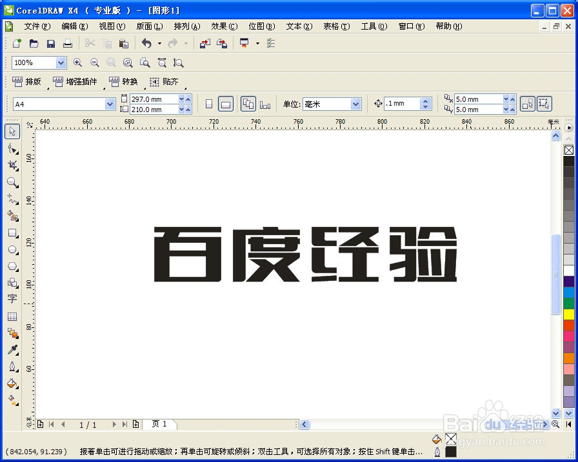Pick the orange palette swatch
This screenshot has height=462, width=578.
click(569, 358)
